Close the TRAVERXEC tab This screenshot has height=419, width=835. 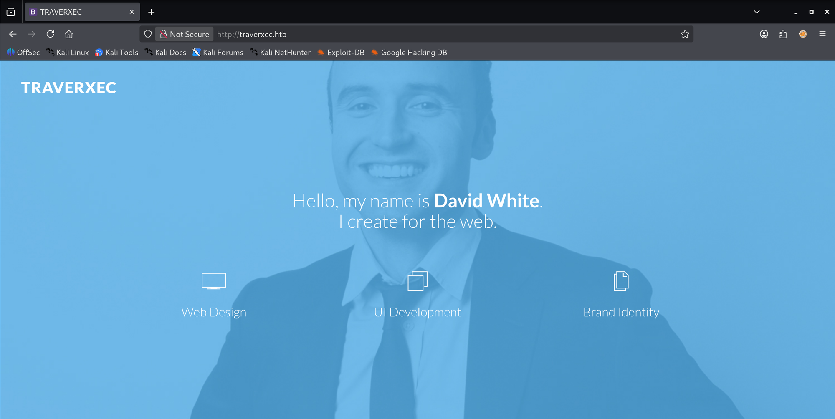click(x=132, y=12)
